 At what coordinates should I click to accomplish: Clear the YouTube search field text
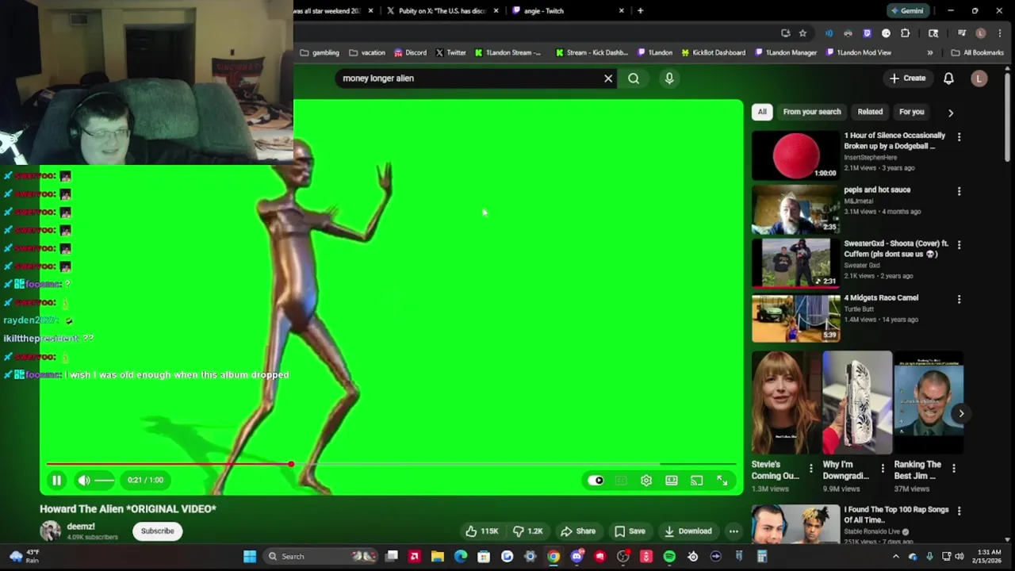608,79
